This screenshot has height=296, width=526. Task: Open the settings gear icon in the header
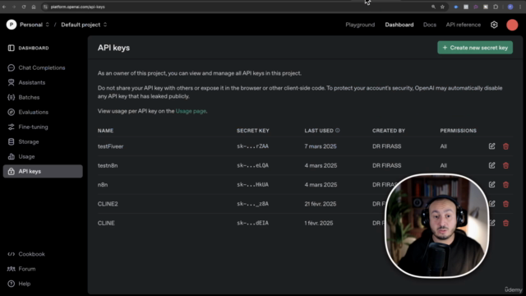pos(494,25)
